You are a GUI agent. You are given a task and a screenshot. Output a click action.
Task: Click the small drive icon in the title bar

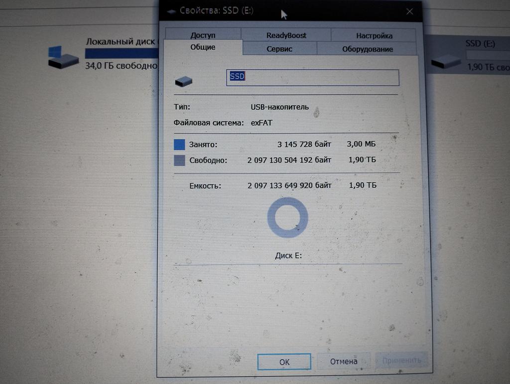pyautogui.click(x=171, y=11)
